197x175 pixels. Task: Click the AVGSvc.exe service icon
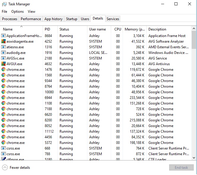pos(4,58)
